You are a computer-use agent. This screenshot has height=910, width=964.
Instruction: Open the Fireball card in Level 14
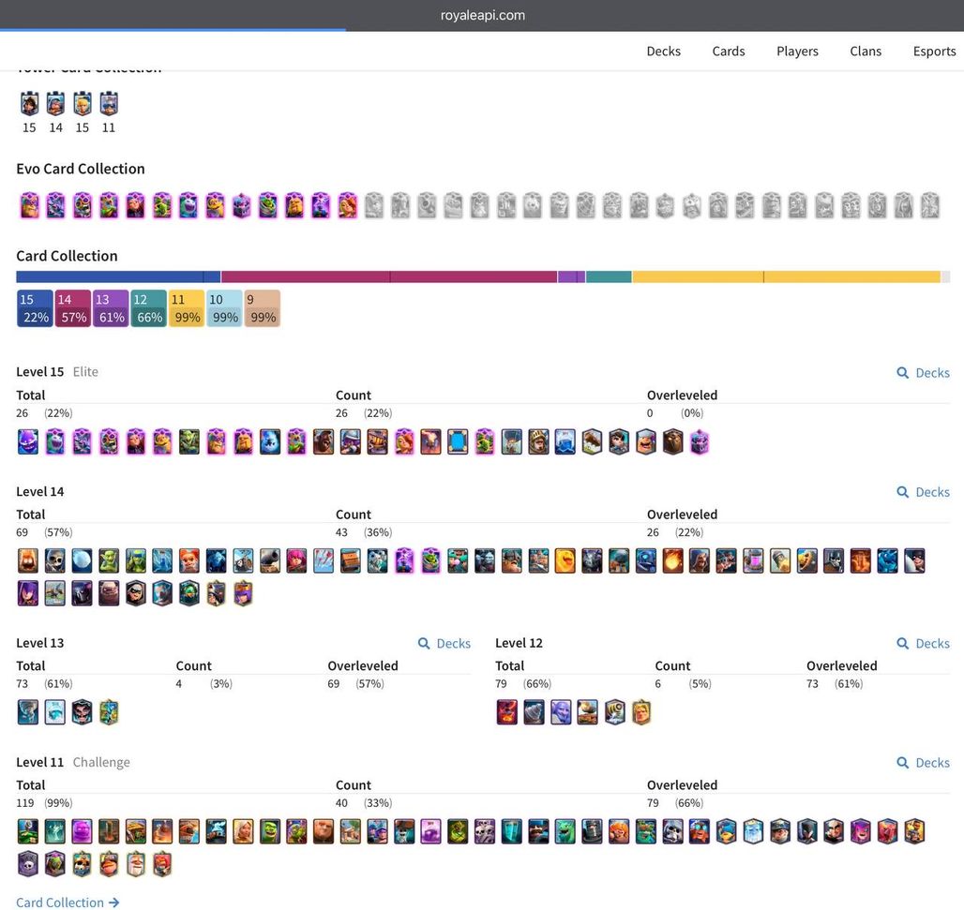tap(672, 560)
